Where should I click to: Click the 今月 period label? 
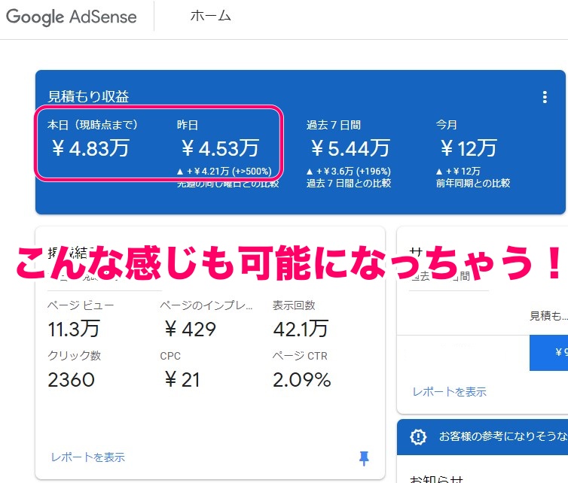[x=446, y=125]
